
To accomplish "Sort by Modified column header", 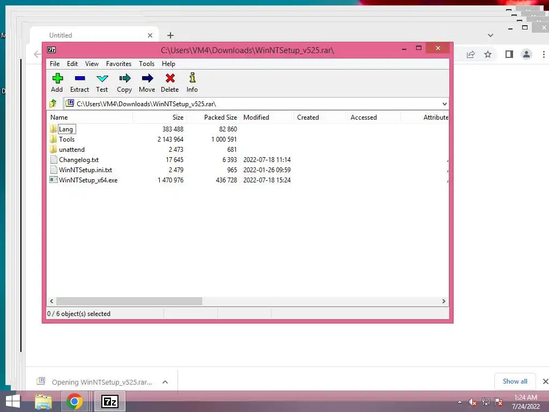I will click(267, 117).
